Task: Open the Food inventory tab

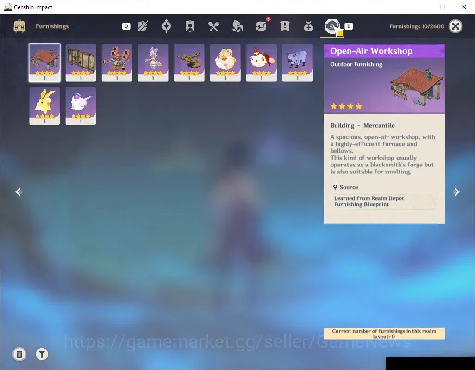Action: (213, 26)
